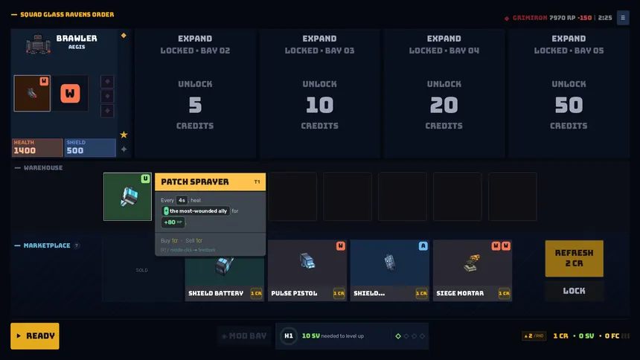
Task: Select the equipped weapon slot in Brawler bay
Action: [x=32, y=93]
